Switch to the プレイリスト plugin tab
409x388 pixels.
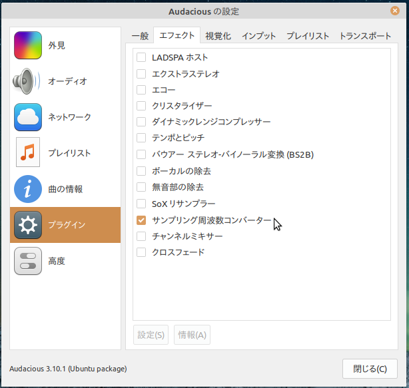pyautogui.click(x=308, y=36)
